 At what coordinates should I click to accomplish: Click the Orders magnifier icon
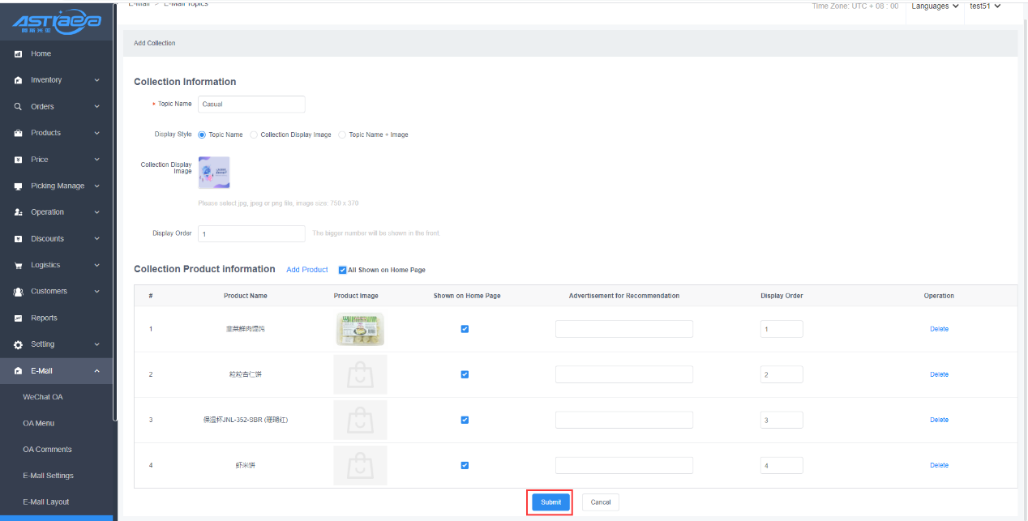point(18,107)
